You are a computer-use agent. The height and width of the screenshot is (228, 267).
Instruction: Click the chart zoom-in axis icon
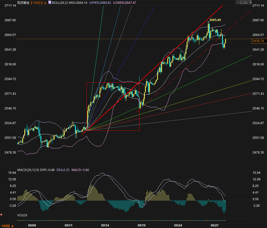point(242,2)
